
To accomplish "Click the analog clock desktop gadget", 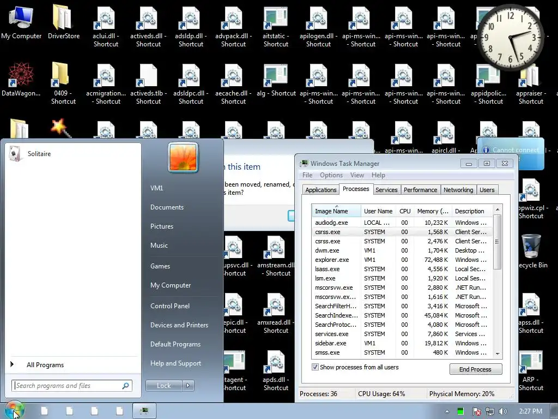I will pyautogui.click(x=510, y=37).
